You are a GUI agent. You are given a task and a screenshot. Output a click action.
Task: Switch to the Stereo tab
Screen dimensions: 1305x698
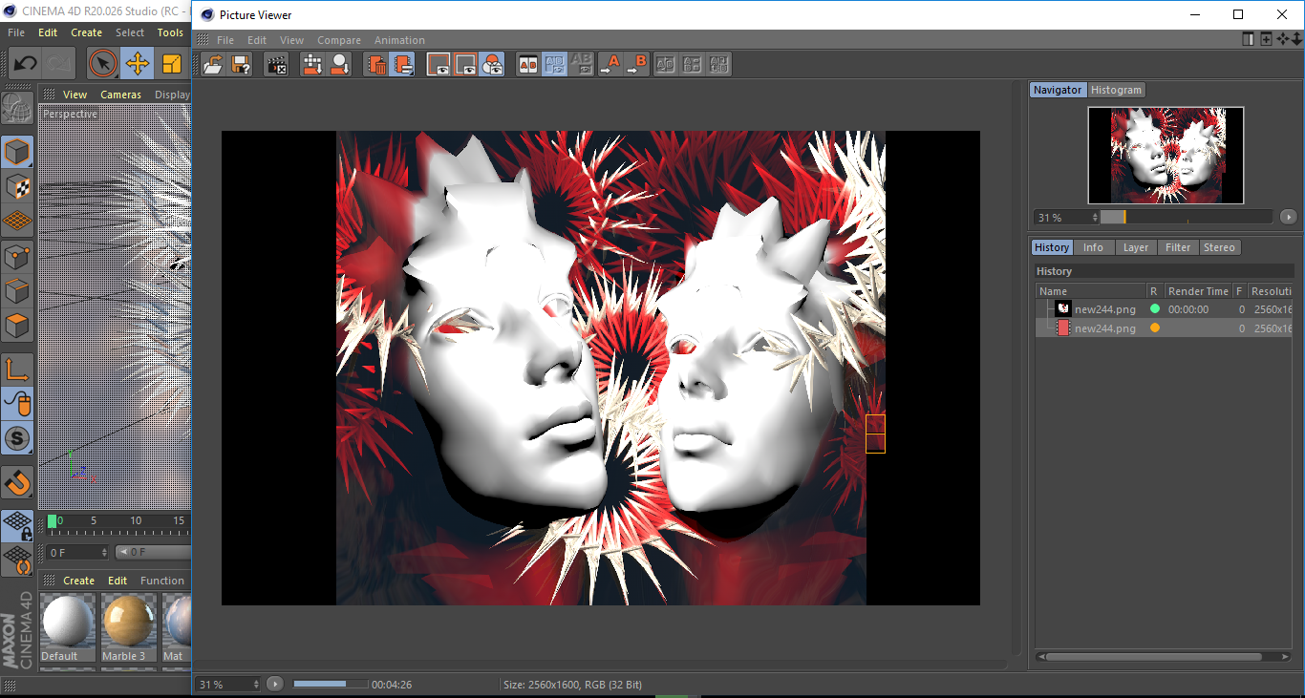coord(1219,247)
